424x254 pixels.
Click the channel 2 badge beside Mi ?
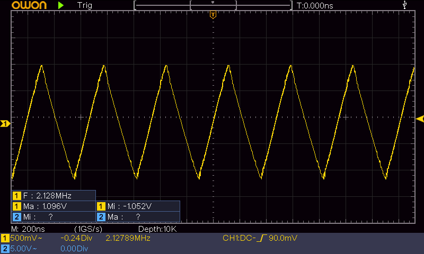pyautogui.click(x=17, y=217)
